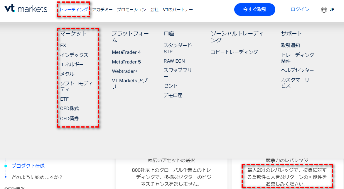The width and height of the screenshot is (344, 189).
Task: Open the トレーディング menu
Action: click(73, 10)
